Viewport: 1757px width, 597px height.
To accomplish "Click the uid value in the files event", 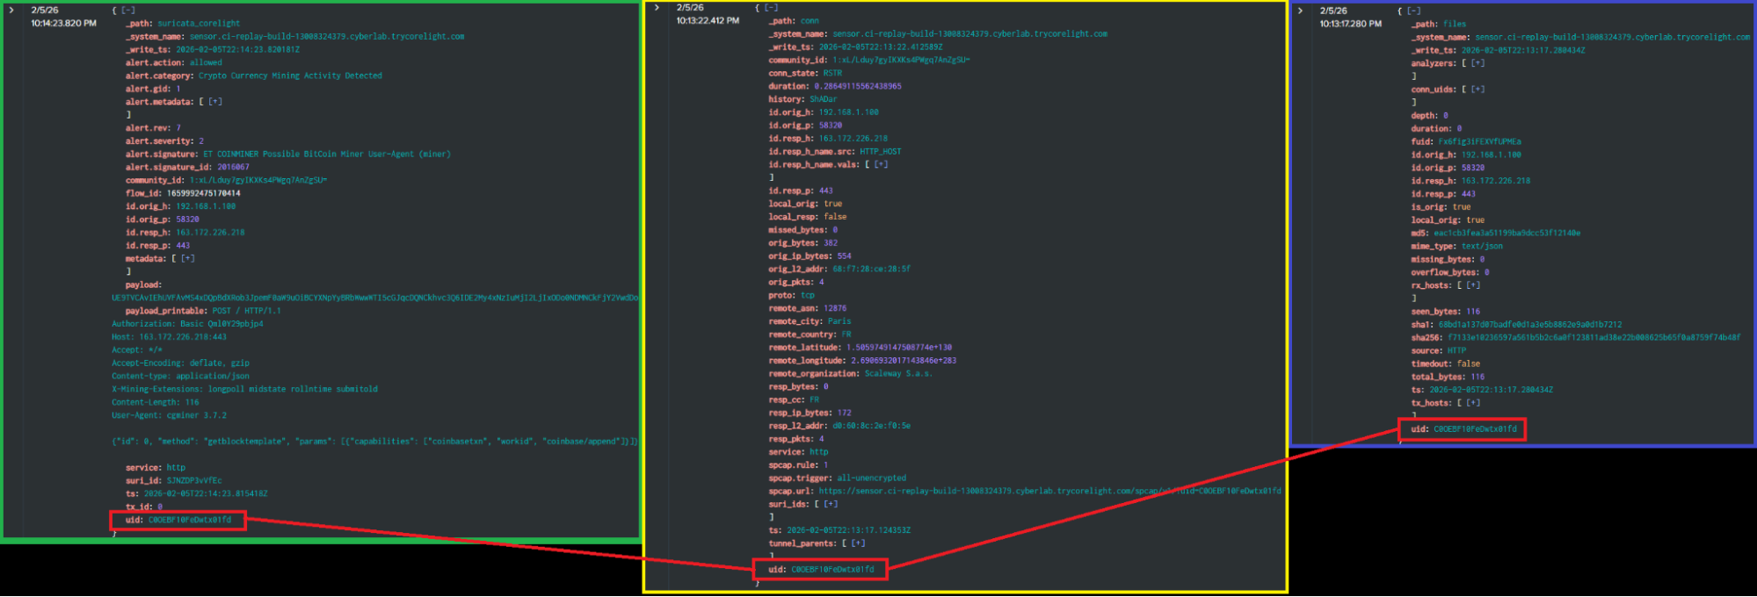I will 1475,429.
